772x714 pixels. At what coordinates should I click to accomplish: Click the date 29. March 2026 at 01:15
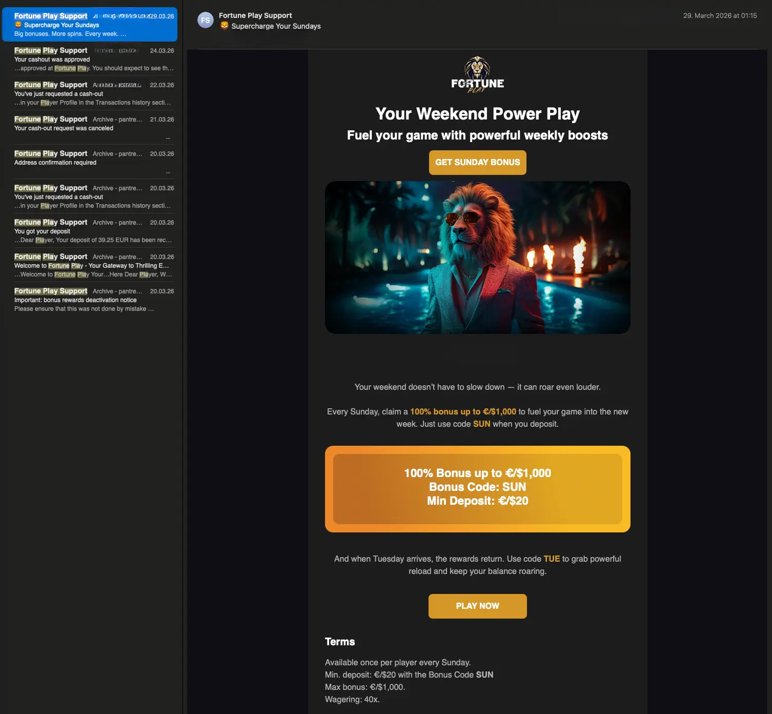pos(720,16)
